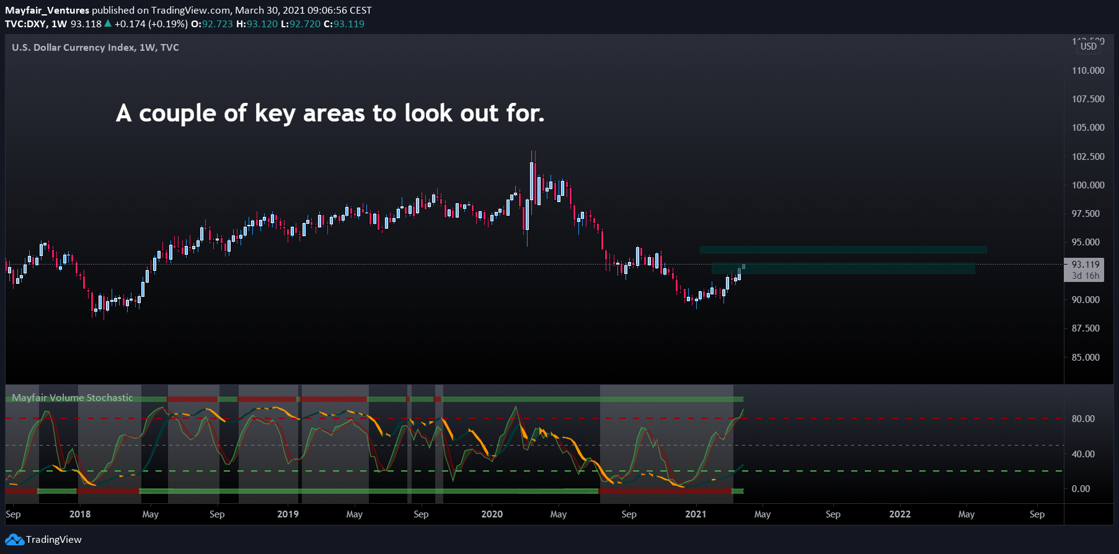
Task: Click the 2022 label on time axis
Action: coord(900,514)
